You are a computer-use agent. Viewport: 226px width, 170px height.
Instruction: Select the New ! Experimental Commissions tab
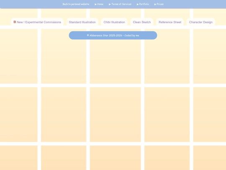coord(37,22)
